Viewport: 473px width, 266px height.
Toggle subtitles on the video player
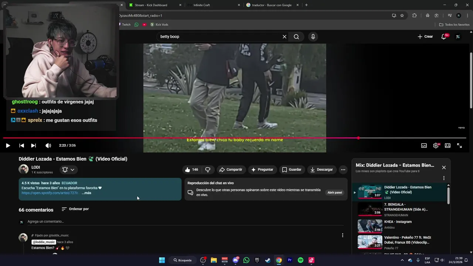pos(424,146)
